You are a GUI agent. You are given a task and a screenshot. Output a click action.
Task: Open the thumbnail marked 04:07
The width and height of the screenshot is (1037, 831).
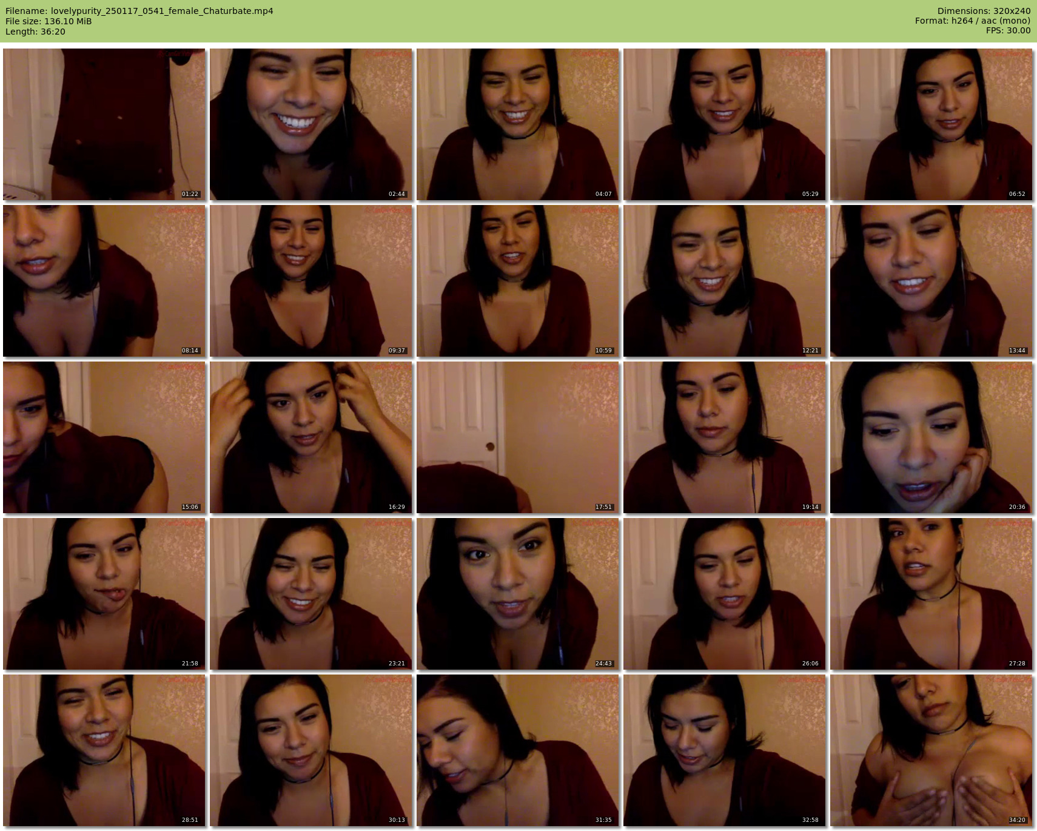[517, 124]
